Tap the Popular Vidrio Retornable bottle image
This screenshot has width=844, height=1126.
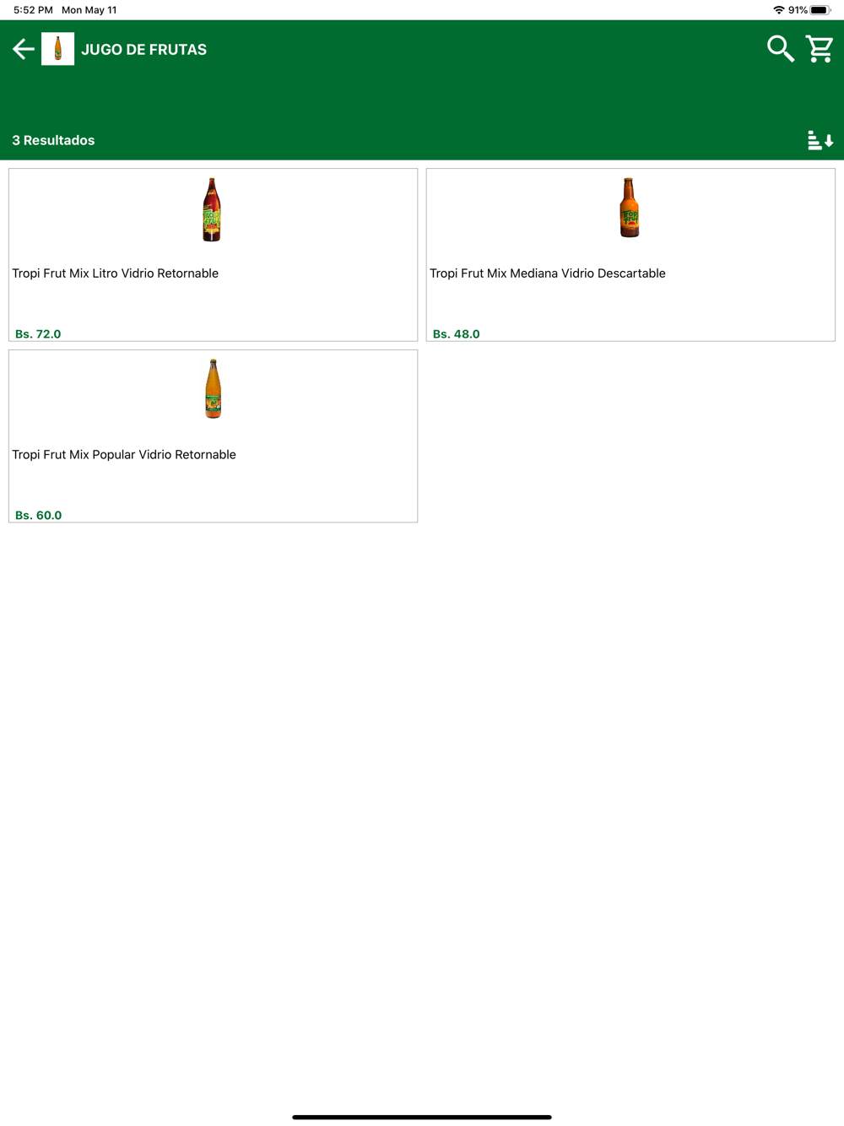(213, 388)
